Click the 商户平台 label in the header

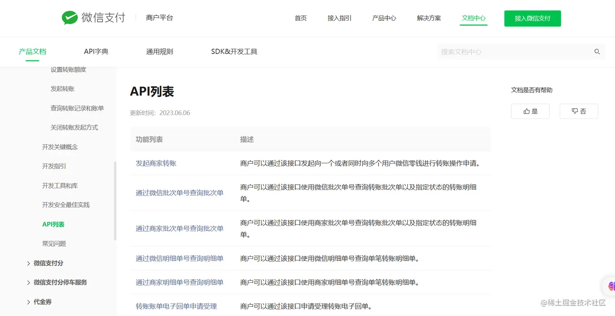pyautogui.click(x=159, y=18)
